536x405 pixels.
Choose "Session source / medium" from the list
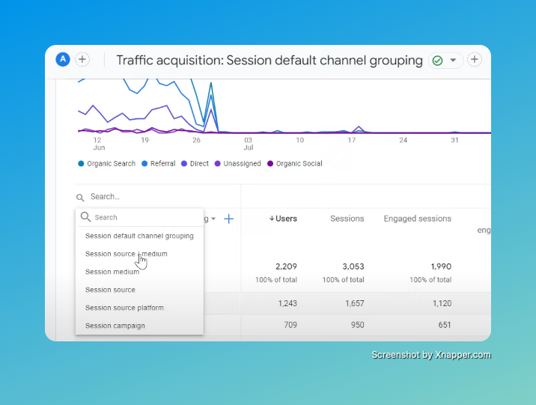click(x=126, y=254)
